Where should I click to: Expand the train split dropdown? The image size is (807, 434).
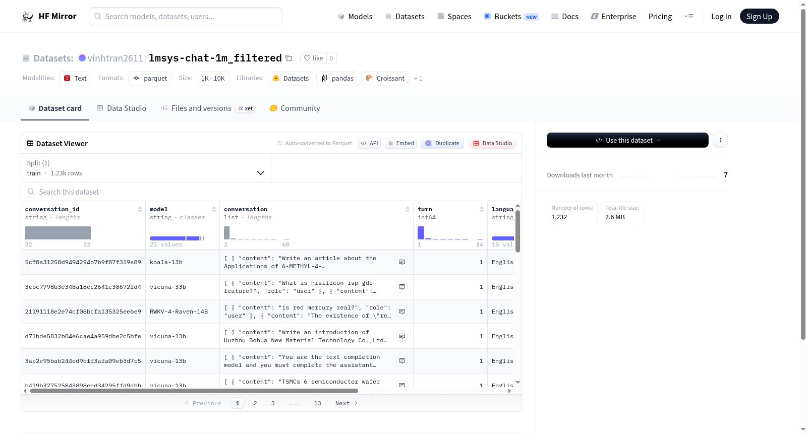click(146, 168)
